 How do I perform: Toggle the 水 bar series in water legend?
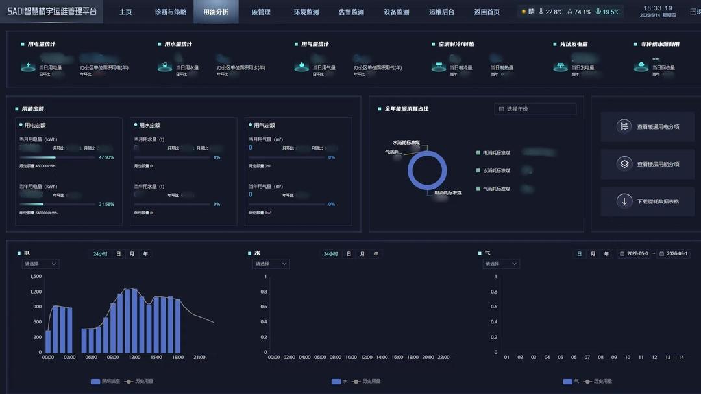click(339, 382)
